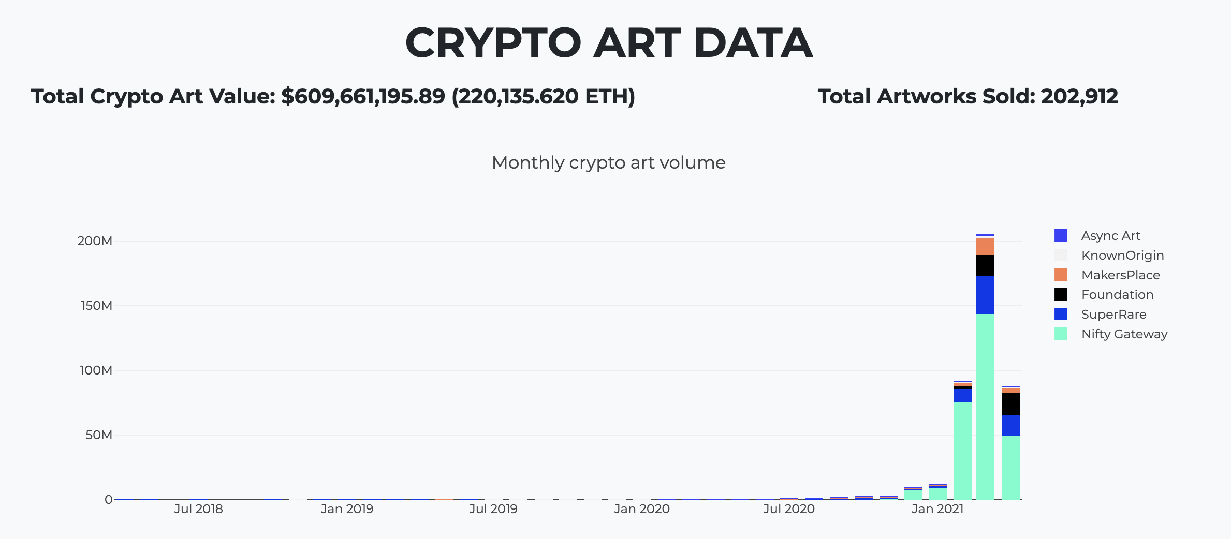1231x539 pixels.
Task: Click the Total Artworks Sold heading
Action: tap(968, 97)
